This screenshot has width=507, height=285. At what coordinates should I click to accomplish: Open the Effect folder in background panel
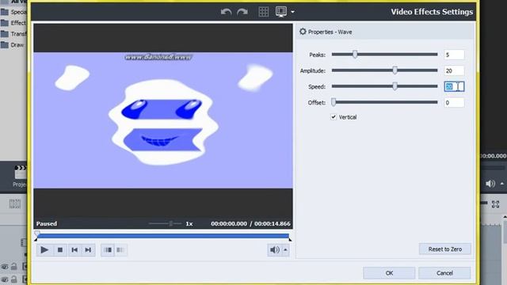pyautogui.click(x=13, y=23)
